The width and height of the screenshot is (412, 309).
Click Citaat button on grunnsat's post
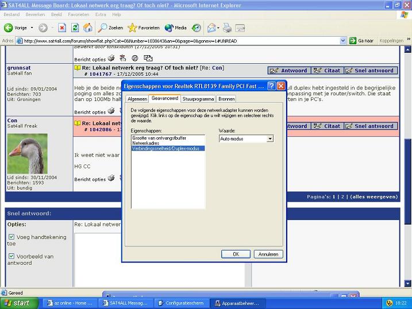(328, 71)
